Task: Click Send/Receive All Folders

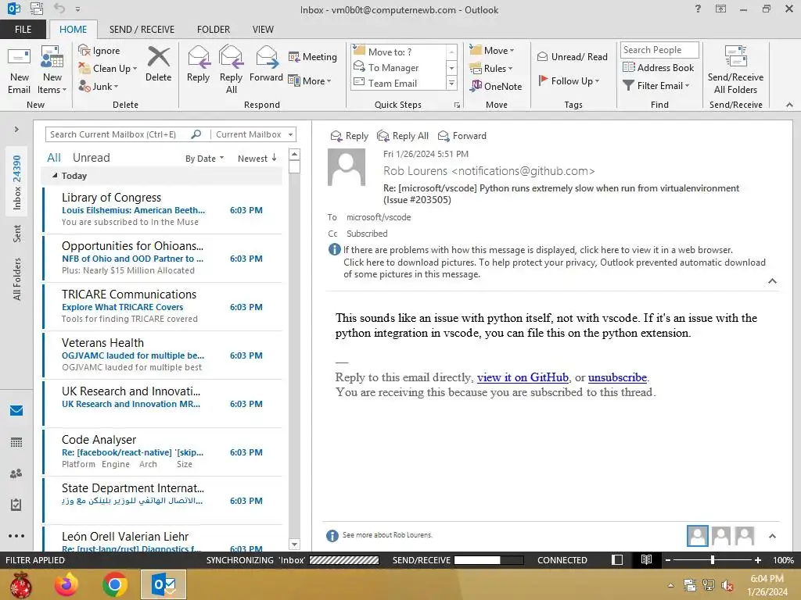Action: point(735,70)
